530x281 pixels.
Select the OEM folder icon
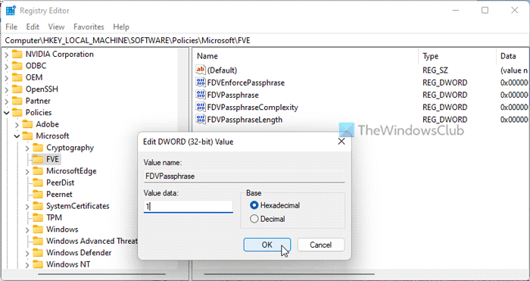17,77
